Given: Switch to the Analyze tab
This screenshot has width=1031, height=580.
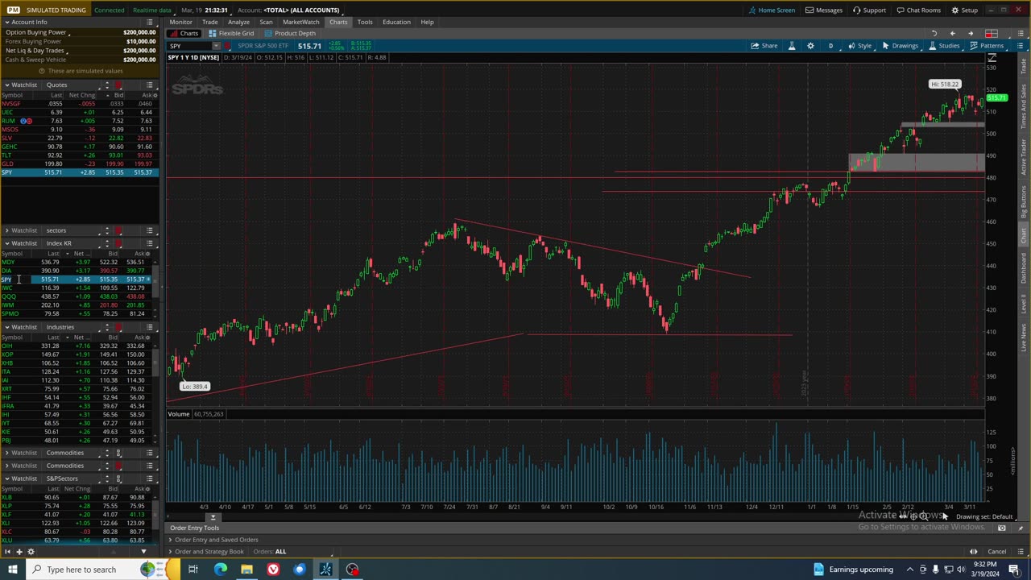Looking at the screenshot, I should click(x=238, y=22).
